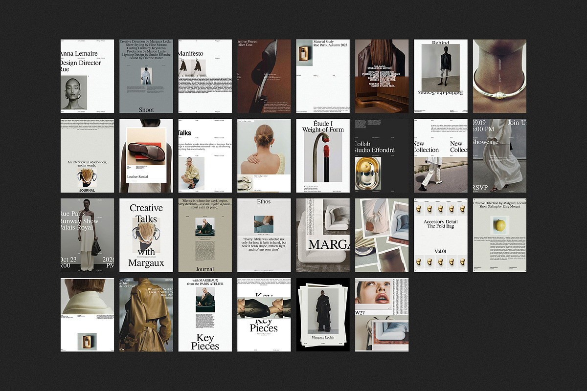Choose the Stillness in Motion poster

pyautogui.click(x=382, y=76)
